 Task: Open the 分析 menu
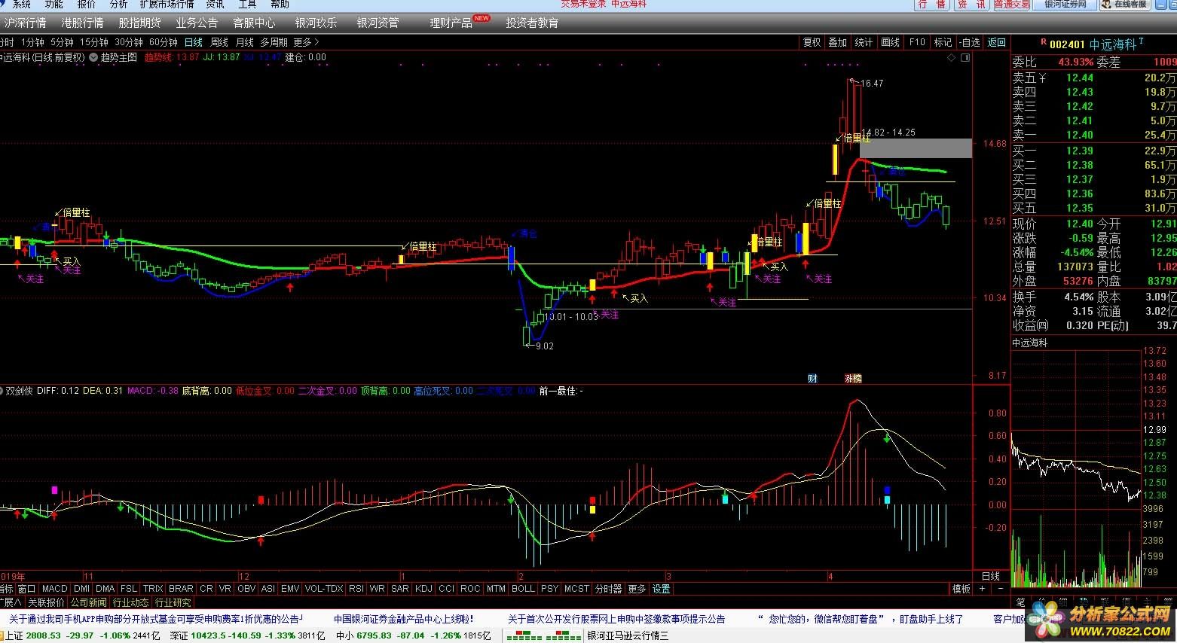119,5
